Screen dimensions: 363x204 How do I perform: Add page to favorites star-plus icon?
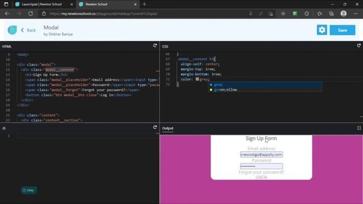point(271,14)
